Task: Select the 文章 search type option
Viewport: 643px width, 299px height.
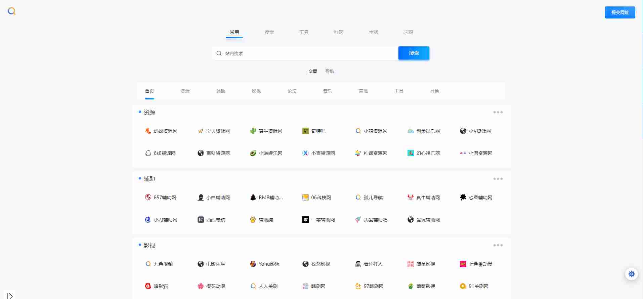Action: pyautogui.click(x=312, y=71)
